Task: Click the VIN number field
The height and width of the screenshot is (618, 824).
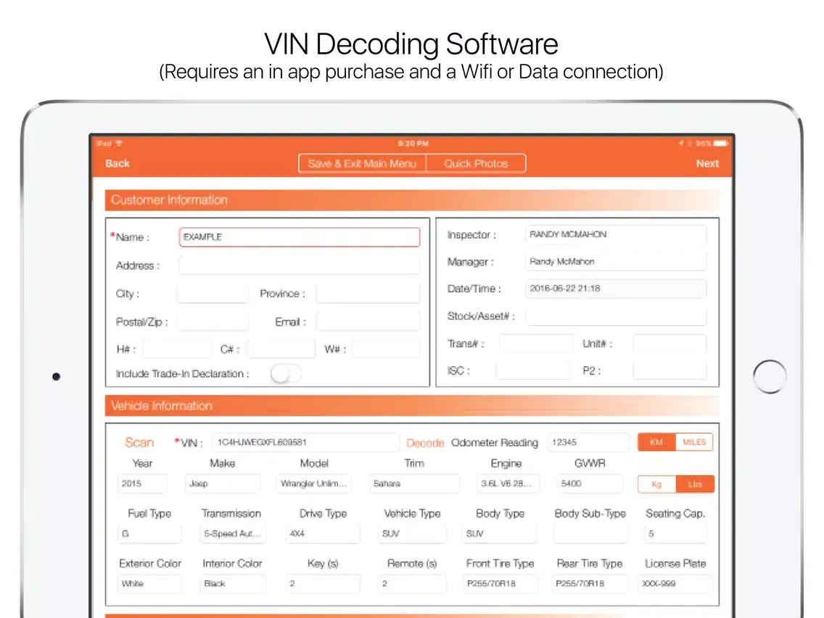Action: pyautogui.click(x=306, y=442)
